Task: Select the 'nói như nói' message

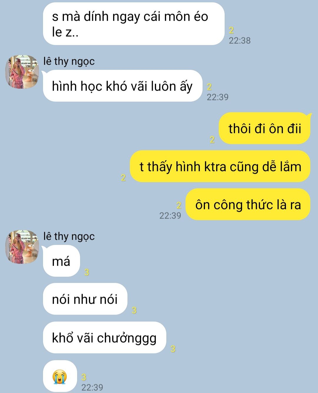Action: pyautogui.click(x=85, y=299)
